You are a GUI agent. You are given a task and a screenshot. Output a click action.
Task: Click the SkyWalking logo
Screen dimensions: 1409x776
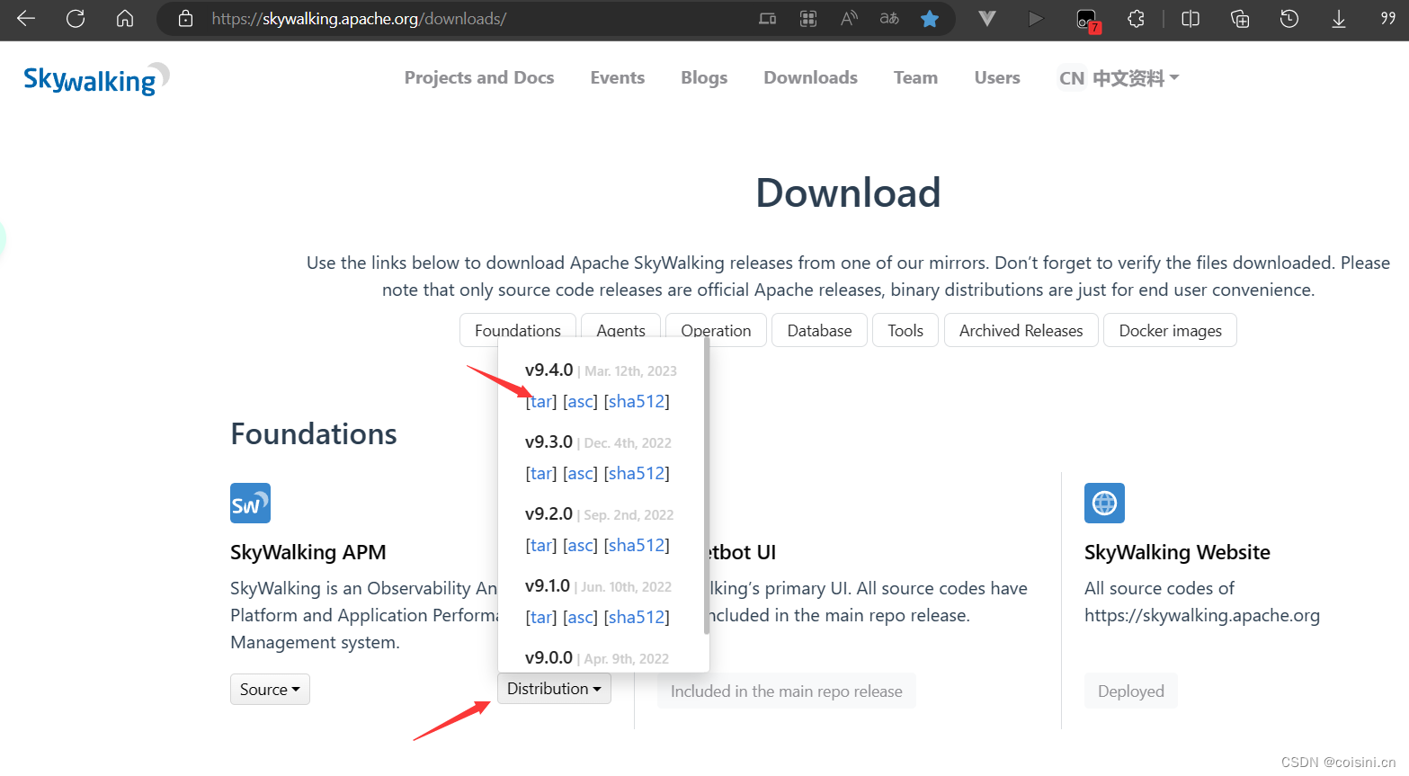click(x=96, y=79)
